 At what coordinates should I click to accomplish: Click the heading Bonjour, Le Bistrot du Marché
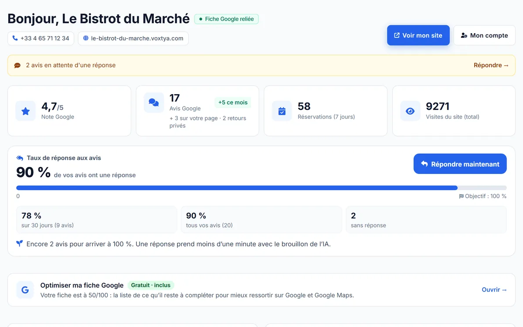[98, 19]
